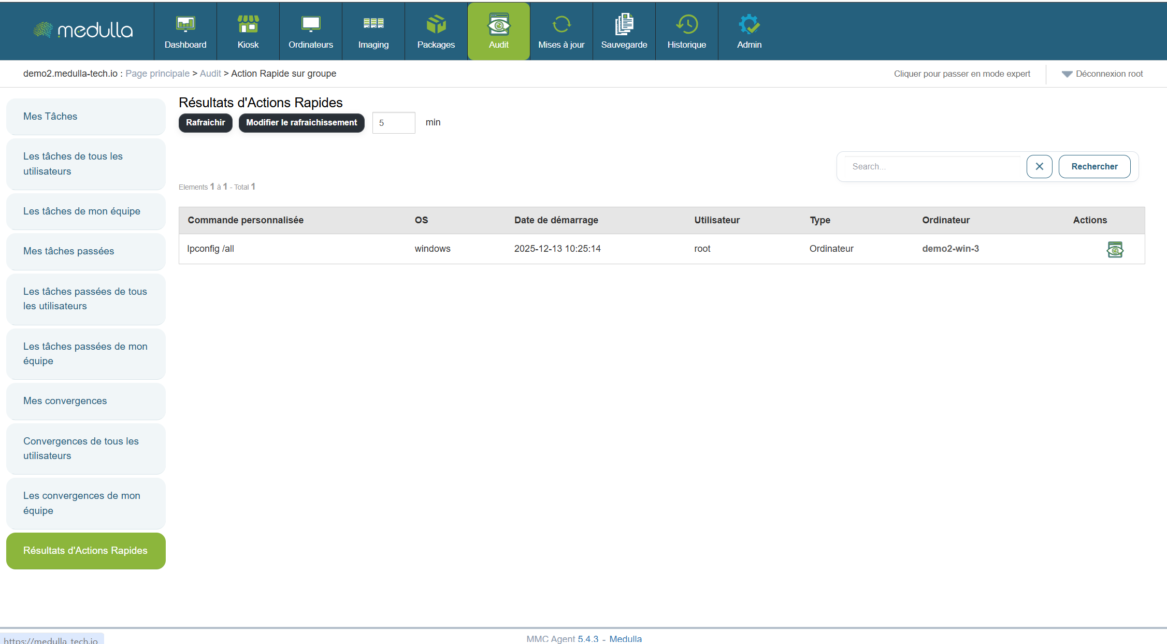Expand the Déconnexion root dropdown arrow
The image size is (1167, 644).
[x=1067, y=74]
